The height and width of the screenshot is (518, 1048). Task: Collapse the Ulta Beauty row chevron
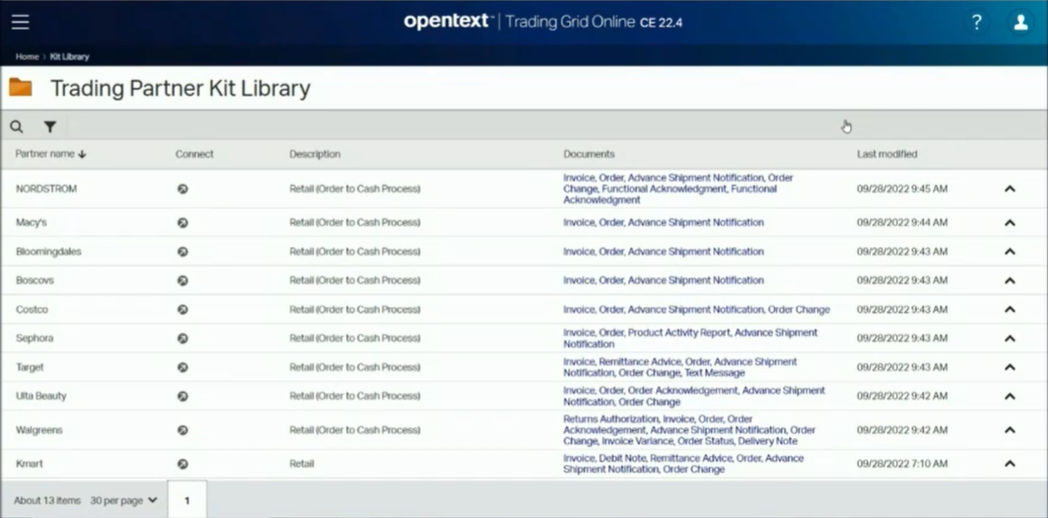[1010, 396]
